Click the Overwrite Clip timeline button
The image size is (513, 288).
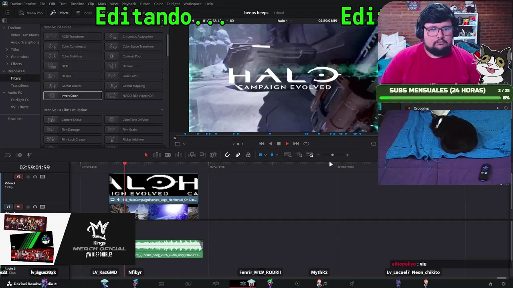tap(203, 155)
